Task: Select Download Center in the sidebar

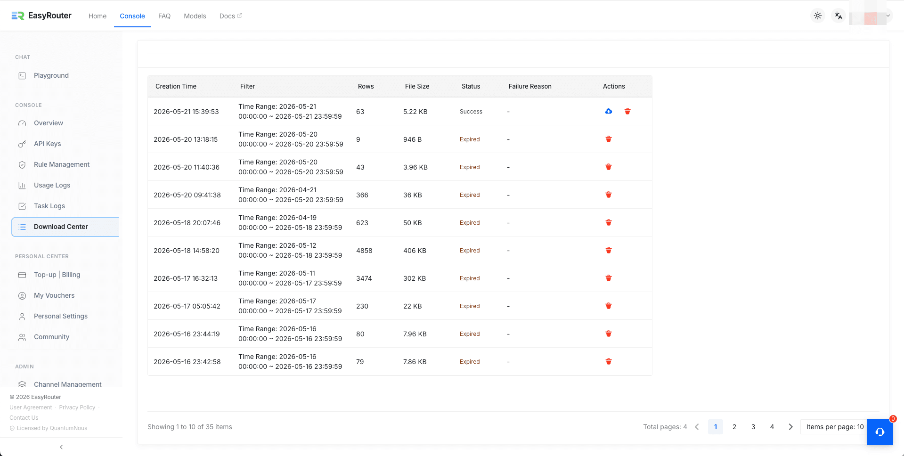Action: coord(65,227)
